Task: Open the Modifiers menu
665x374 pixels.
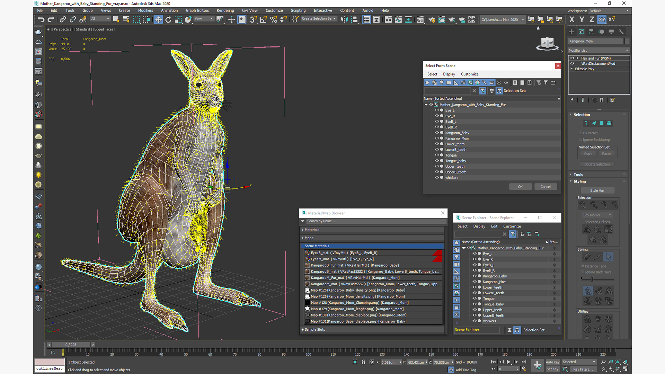Action: click(x=145, y=10)
